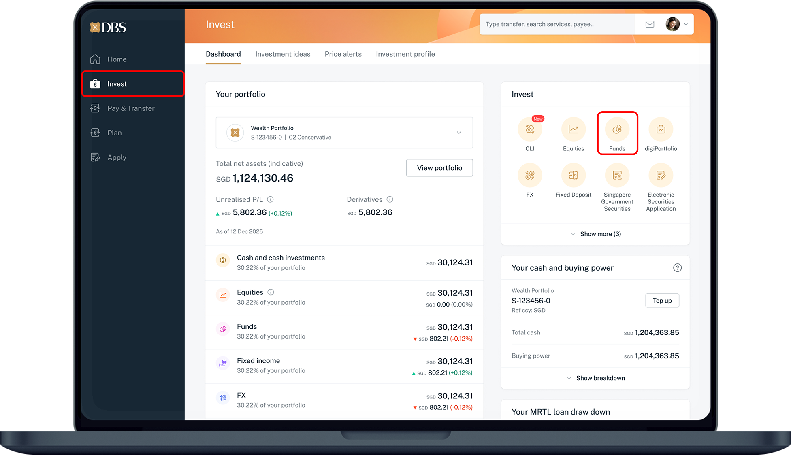Open the CLI investment icon
Viewport: 791px width, 455px height.
pos(529,130)
